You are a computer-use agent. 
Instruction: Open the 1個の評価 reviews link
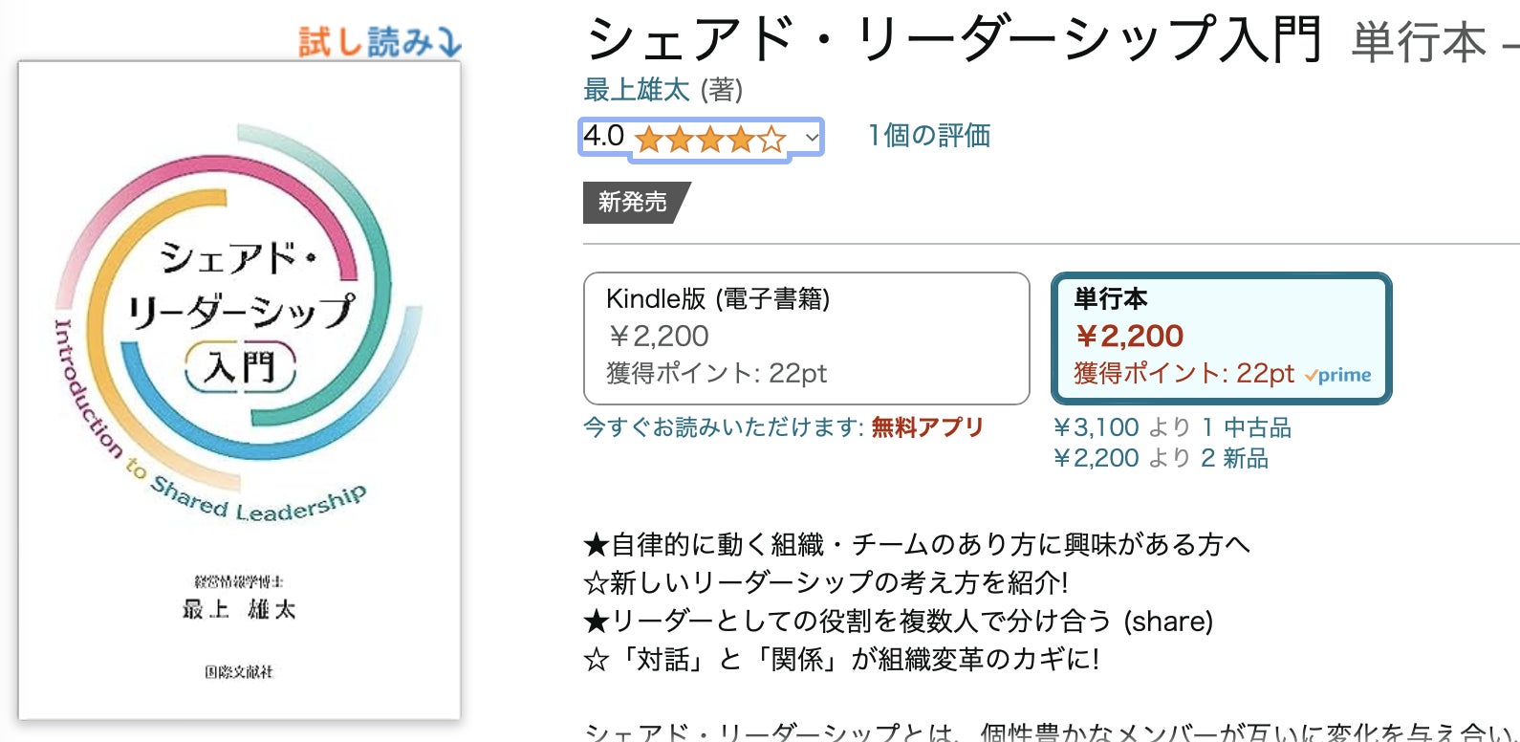928,136
